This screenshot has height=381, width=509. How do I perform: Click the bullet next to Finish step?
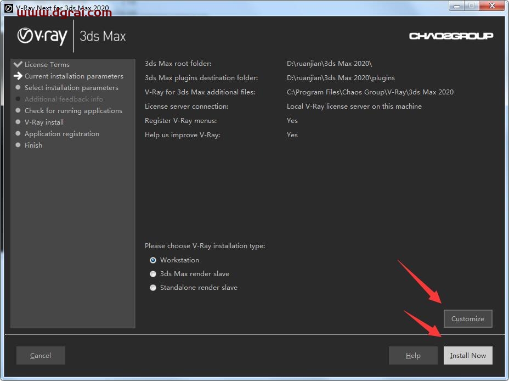pyautogui.click(x=18, y=145)
